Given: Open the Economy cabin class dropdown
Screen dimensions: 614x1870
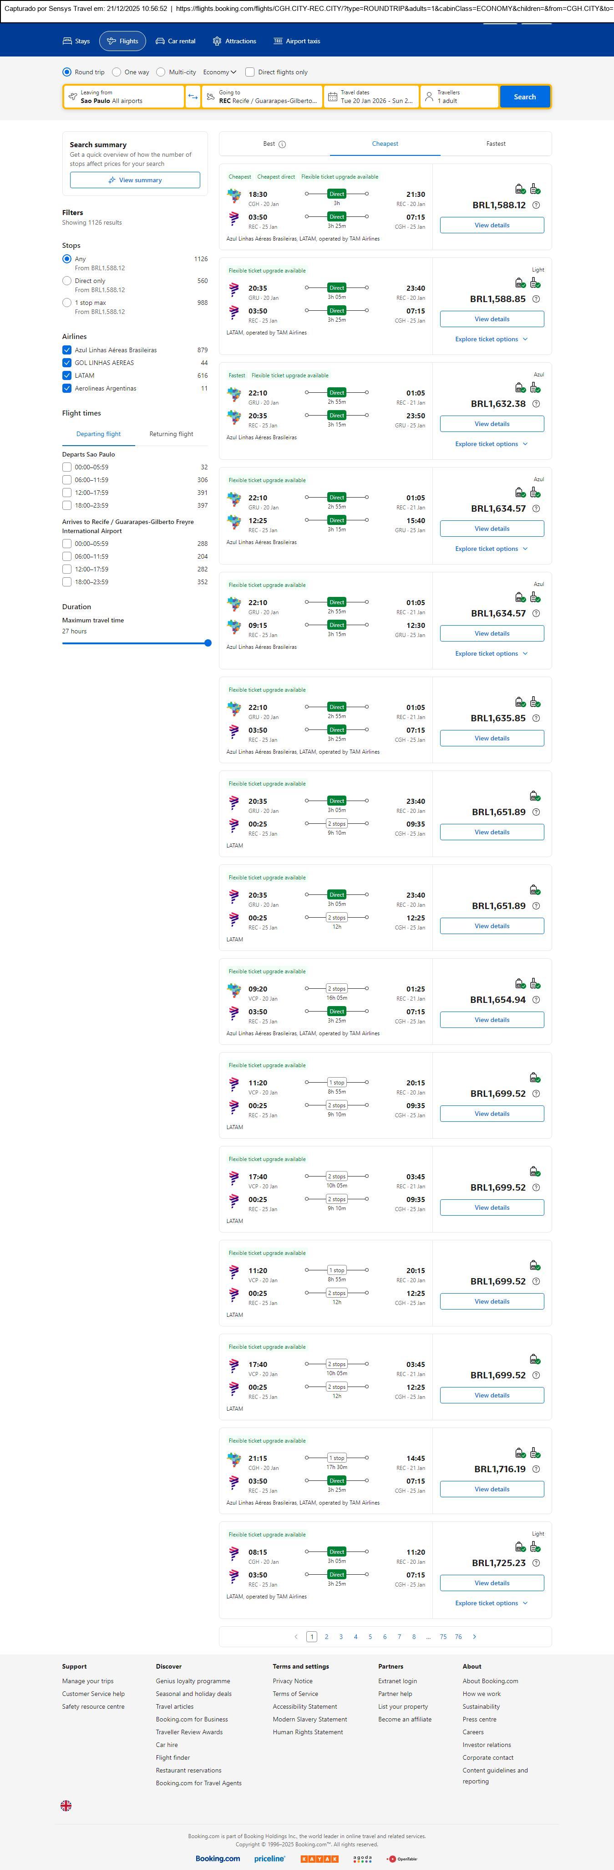Looking at the screenshot, I should click(x=220, y=72).
